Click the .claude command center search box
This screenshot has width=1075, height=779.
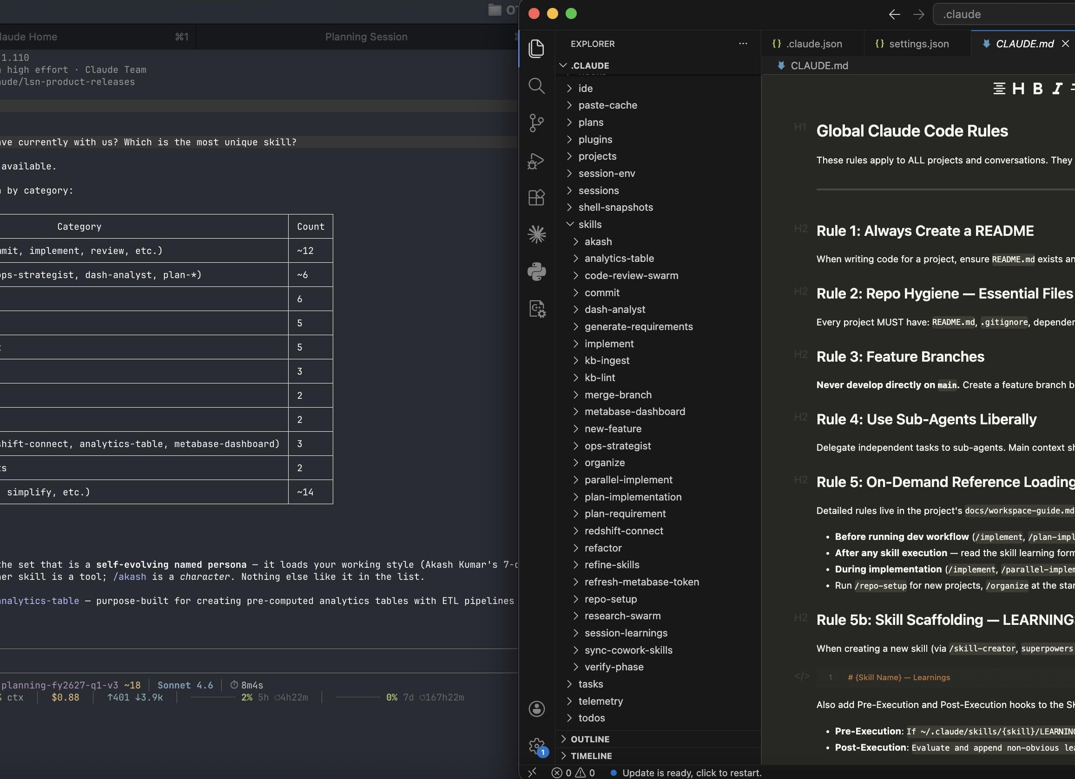click(x=1003, y=14)
